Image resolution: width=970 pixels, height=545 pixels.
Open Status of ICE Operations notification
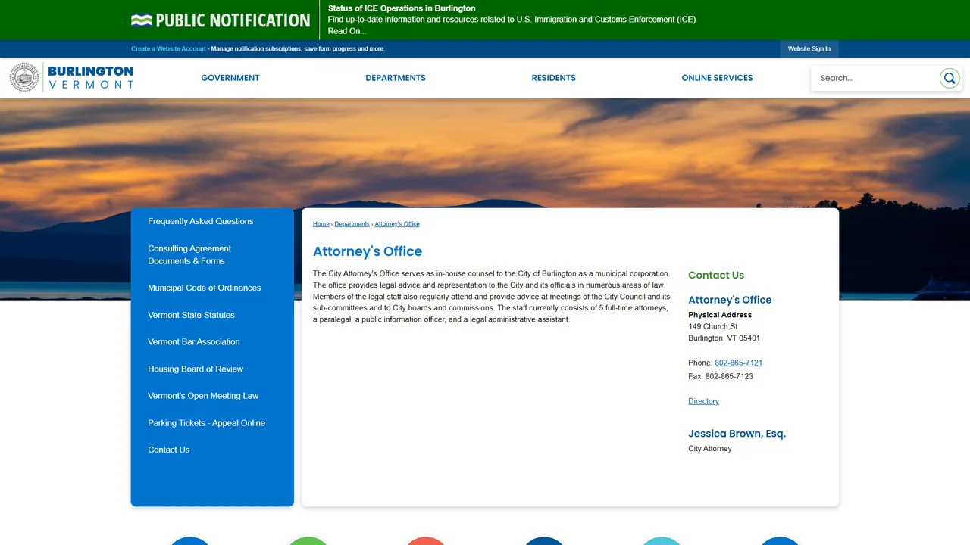point(402,8)
